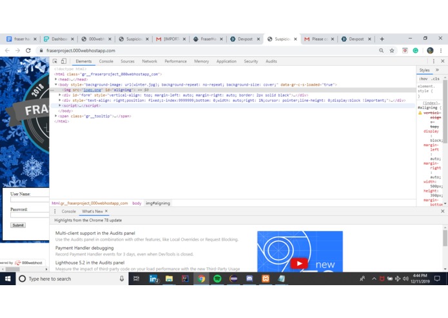
Task: Open Task View on the taskbar
Action: coord(136,279)
